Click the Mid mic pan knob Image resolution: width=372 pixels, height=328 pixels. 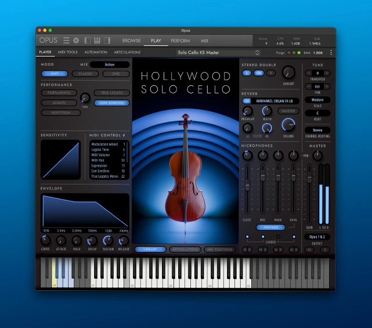tap(263, 156)
